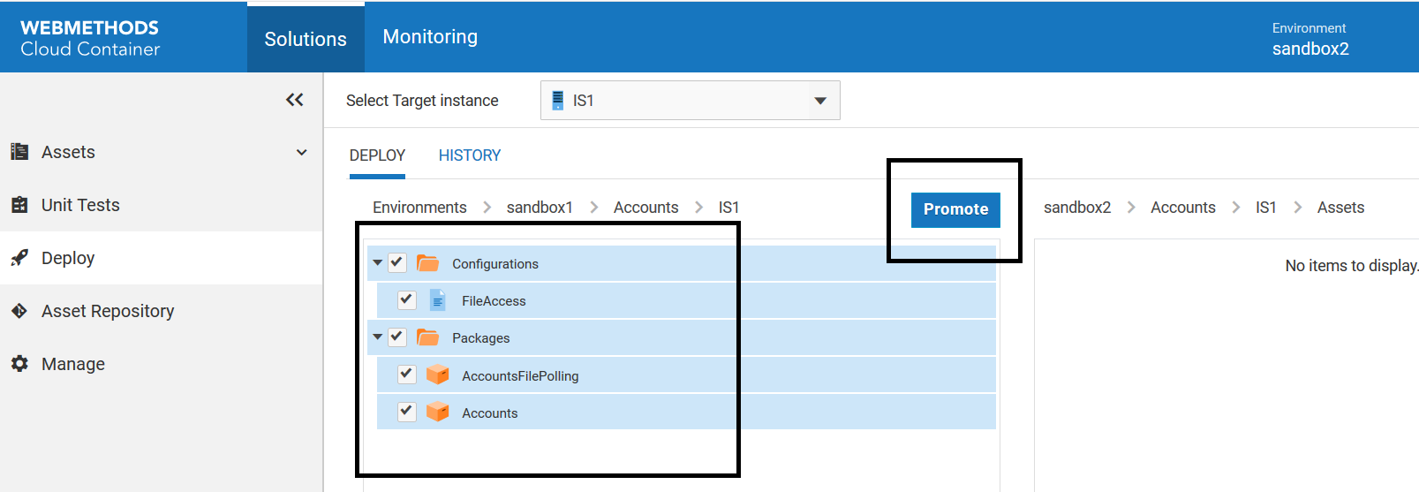Uncheck the Configurations checkbox
Viewport: 1419px width, 492px height.
pyautogui.click(x=397, y=262)
